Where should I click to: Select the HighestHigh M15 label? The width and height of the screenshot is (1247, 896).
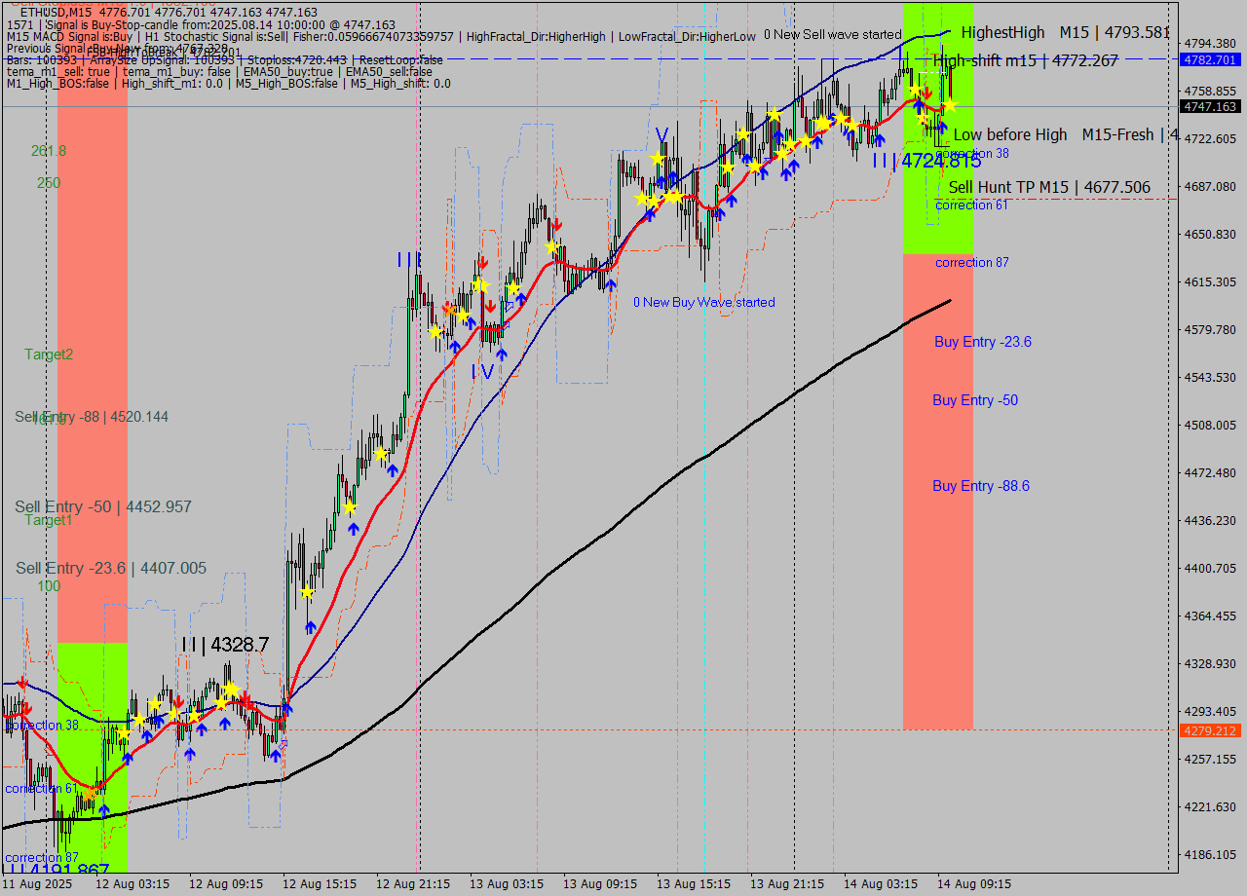tap(1064, 32)
